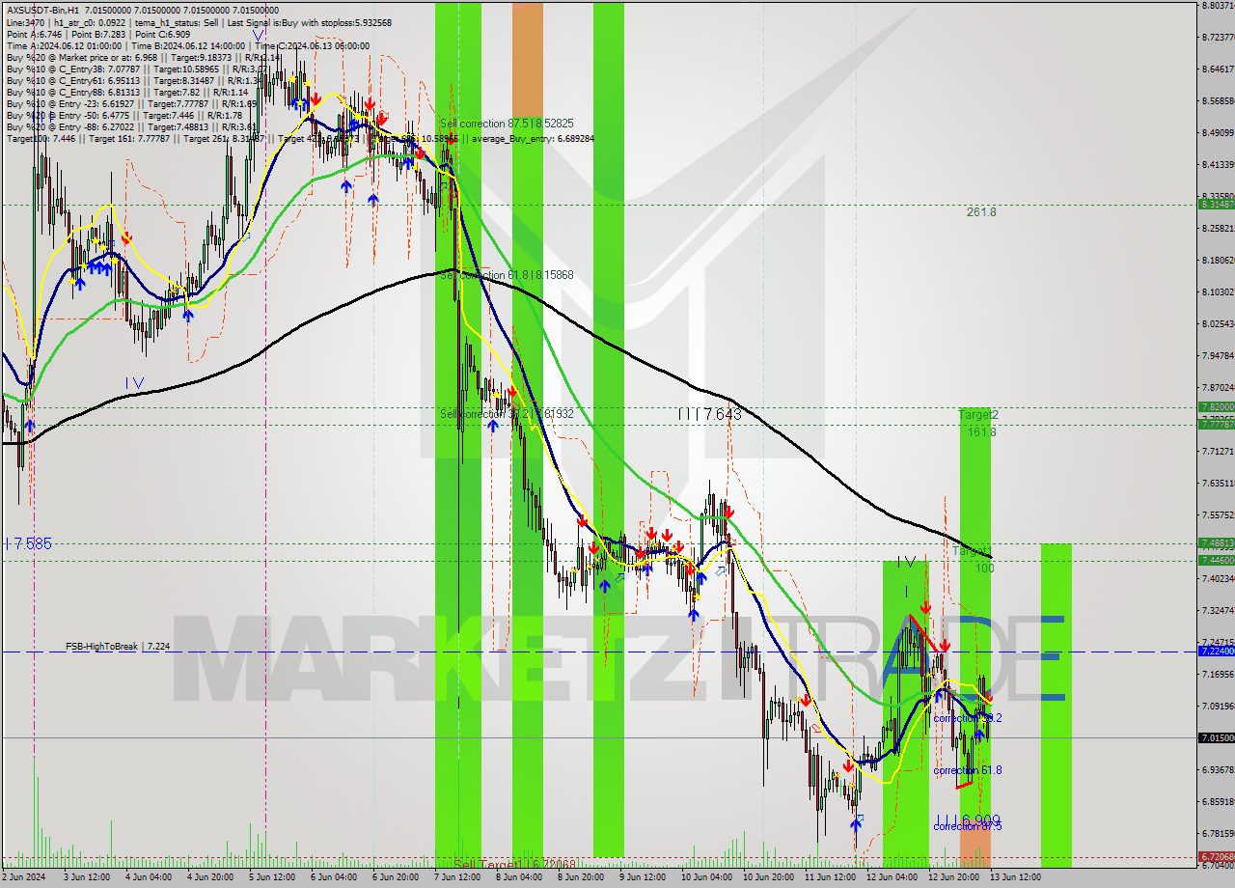Select the 'FSB-HighToBreak | 7.224' level label
1235x888 pixels.
coord(118,646)
